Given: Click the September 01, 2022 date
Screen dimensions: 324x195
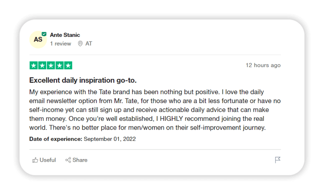Looking at the screenshot, I should click(110, 139).
